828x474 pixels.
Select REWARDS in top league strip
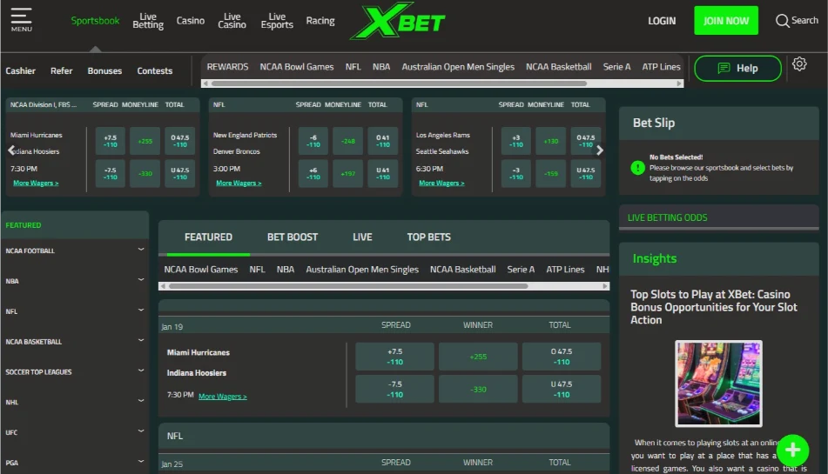click(x=227, y=67)
